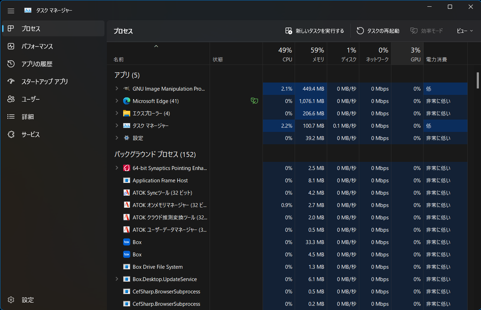
Task: Click the パフォーマンス sidebar icon
Action: point(11,46)
